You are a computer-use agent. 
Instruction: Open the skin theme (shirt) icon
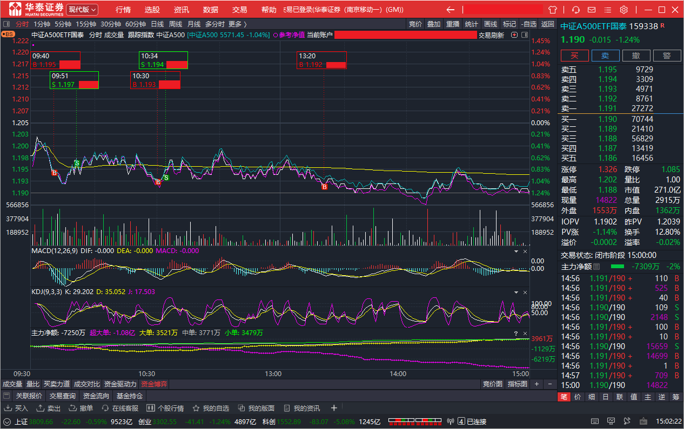point(552,10)
